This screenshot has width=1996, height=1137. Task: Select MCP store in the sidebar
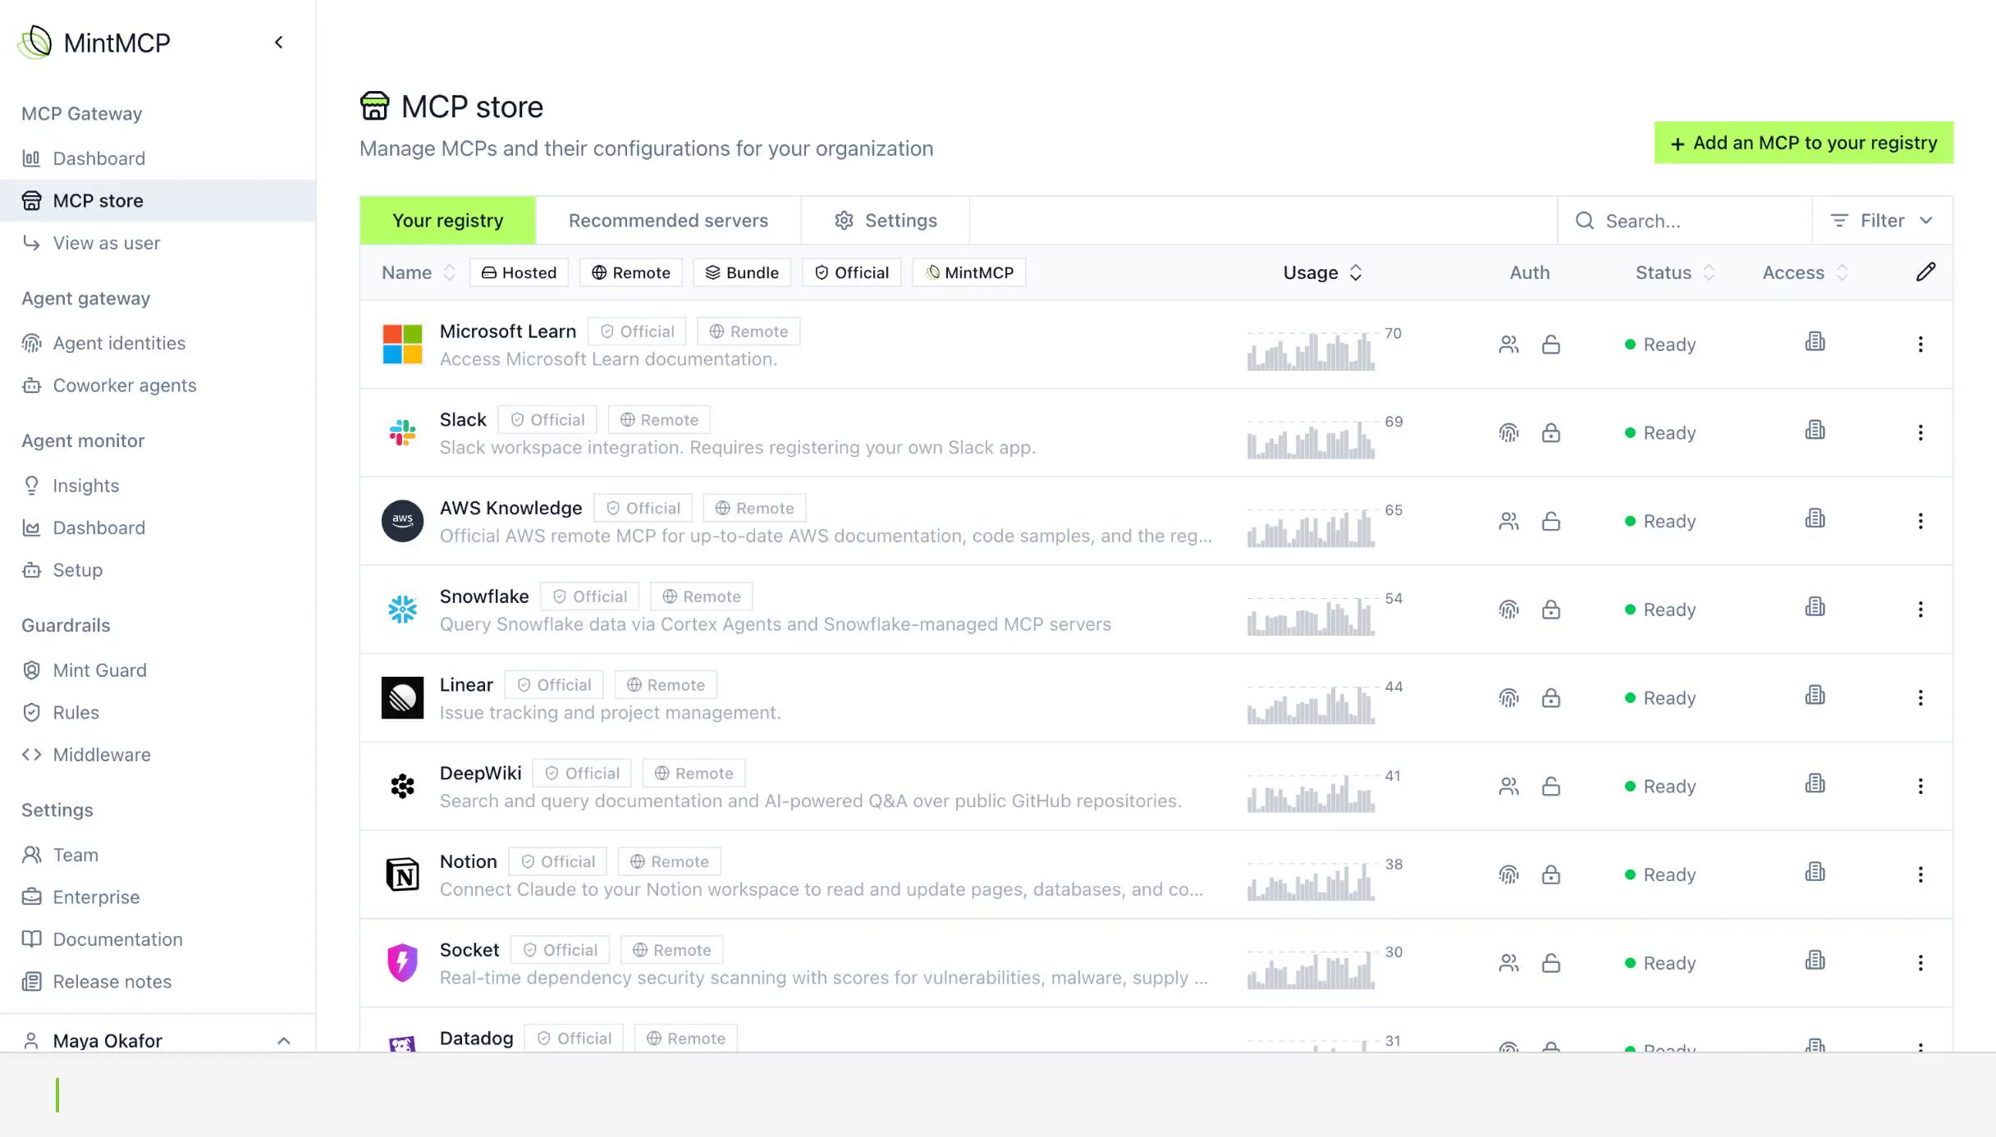pyautogui.click(x=158, y=201)
